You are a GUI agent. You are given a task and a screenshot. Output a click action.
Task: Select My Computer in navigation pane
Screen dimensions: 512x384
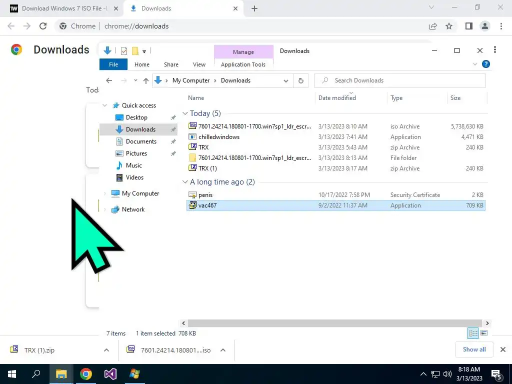tap(140, 193)
